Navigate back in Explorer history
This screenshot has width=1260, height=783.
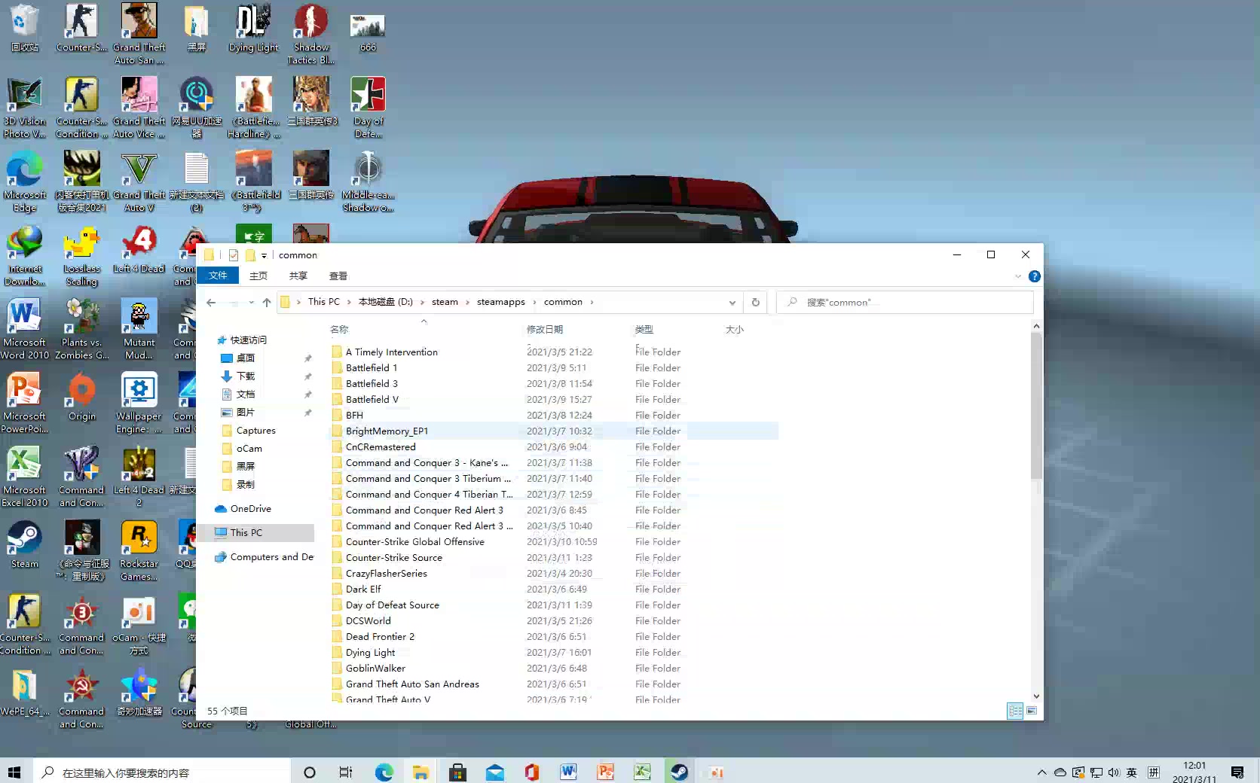(x=211, y=302)
